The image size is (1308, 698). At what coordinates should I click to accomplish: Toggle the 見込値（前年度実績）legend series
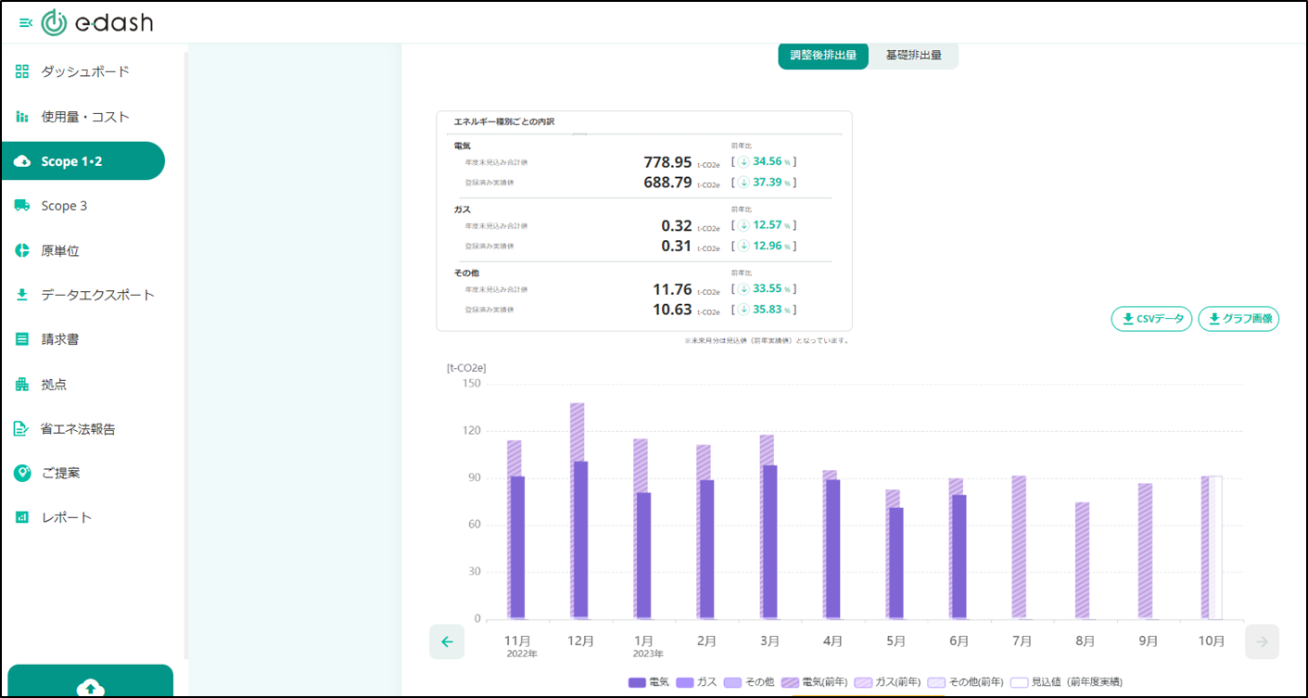tap(1066, 681)
